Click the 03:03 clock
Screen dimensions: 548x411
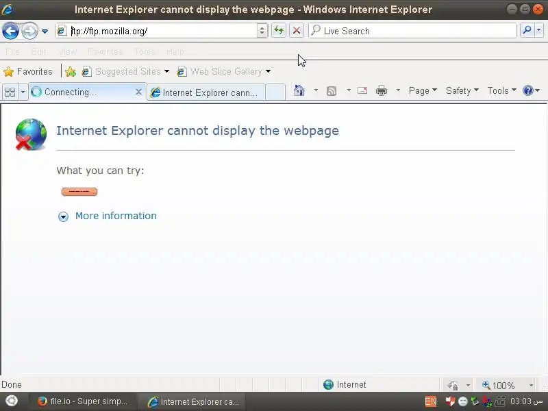point(526,401)
